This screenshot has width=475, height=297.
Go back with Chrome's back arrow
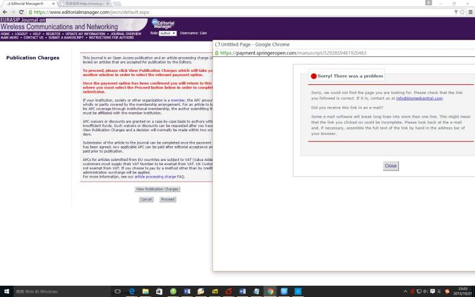click(x=5, y=12)
